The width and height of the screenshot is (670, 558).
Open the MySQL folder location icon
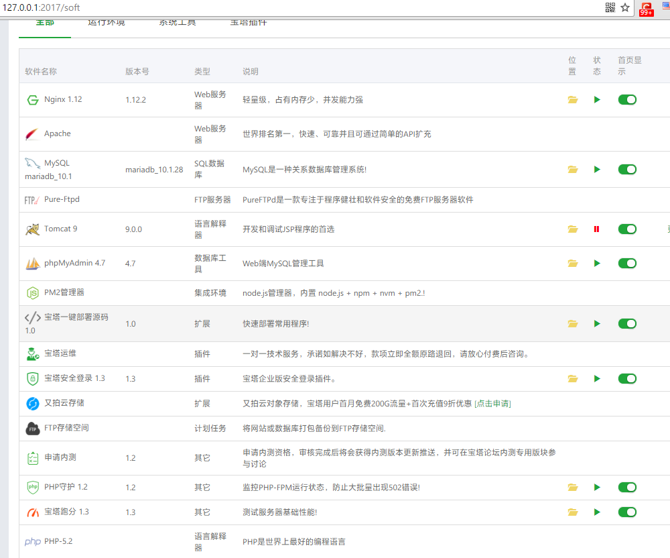(572, 170)
